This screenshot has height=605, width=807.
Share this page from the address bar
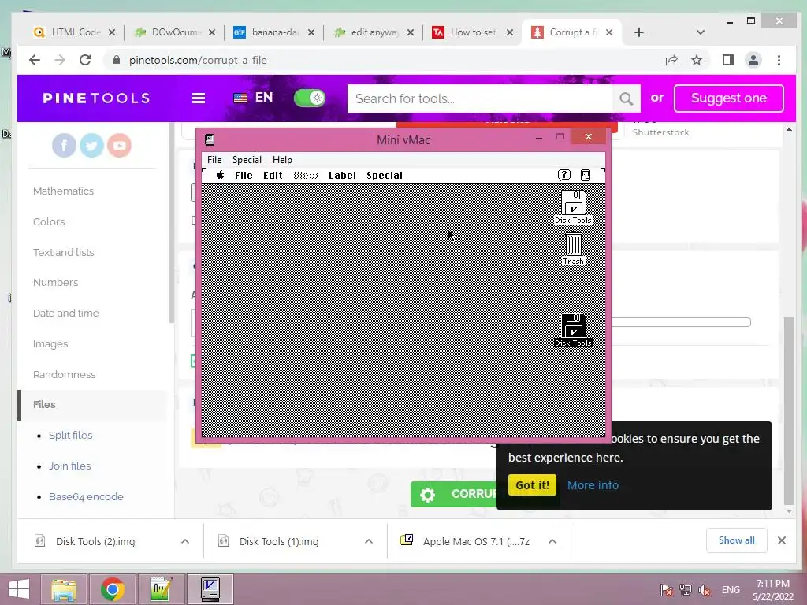671,60
